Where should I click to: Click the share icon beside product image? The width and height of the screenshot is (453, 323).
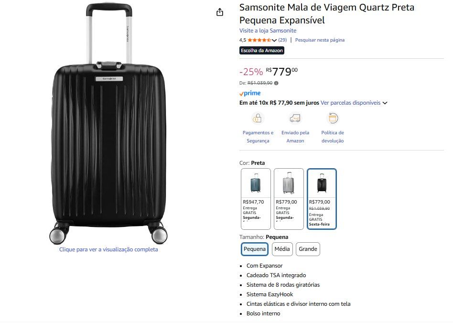point(220,12)
